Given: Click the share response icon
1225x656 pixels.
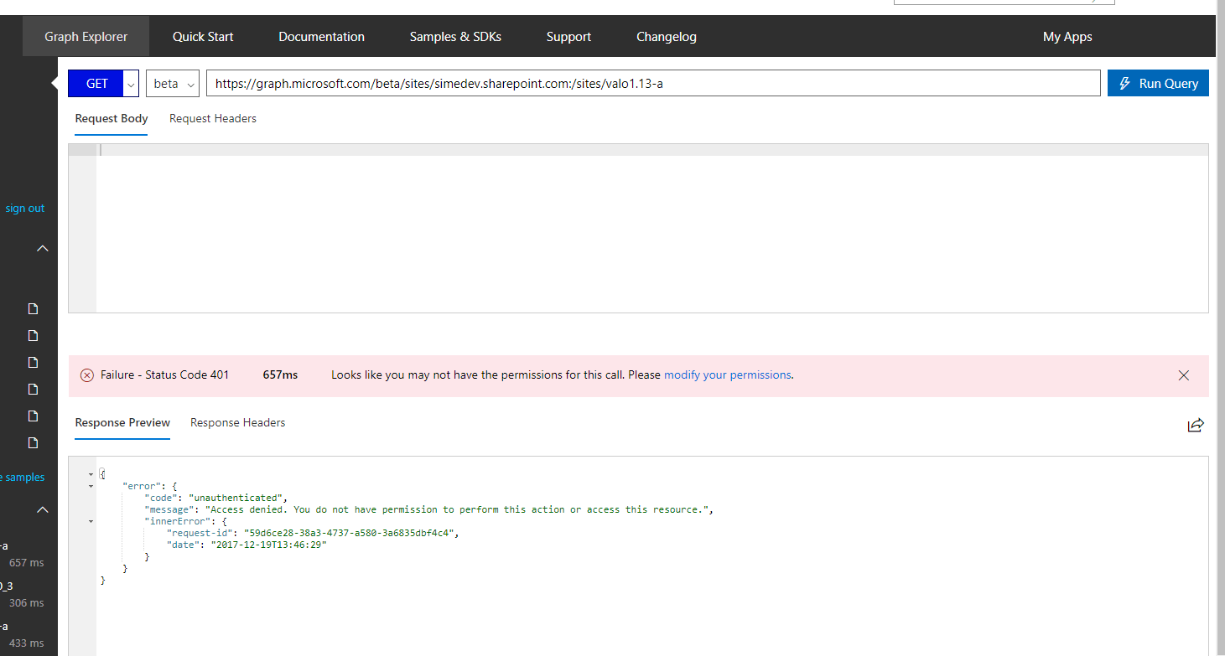Looking at the screenshot, I should pos(1196,425).
